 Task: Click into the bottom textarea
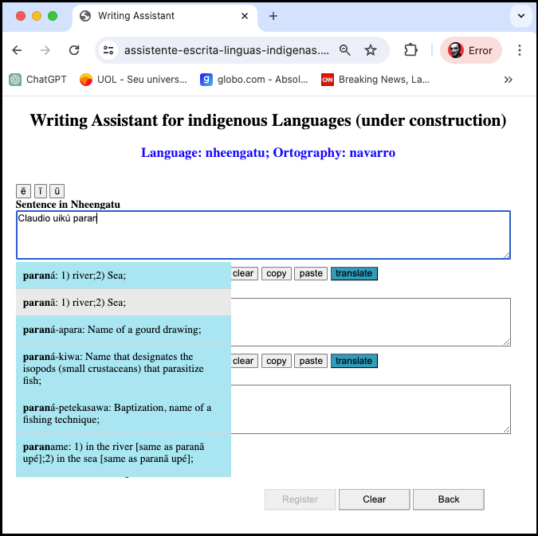point(371,409)
